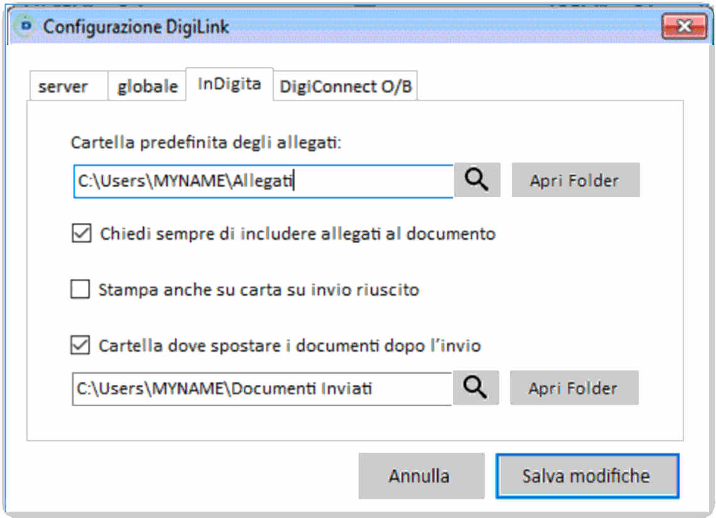The image size is (716, 518).
Task: Enable 'Stampa anche su carta su invio riuscito'
Action: tap(80, 289)
